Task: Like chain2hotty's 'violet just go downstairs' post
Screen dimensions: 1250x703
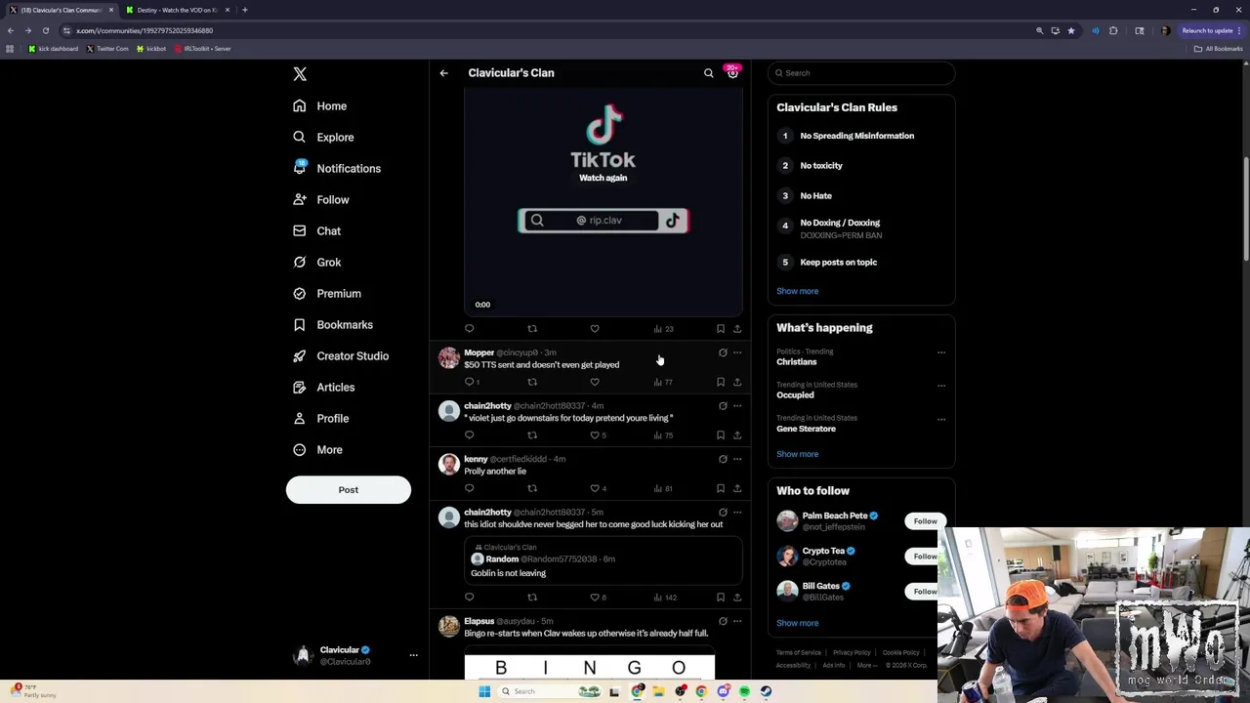Action: (x=595, y=435)
